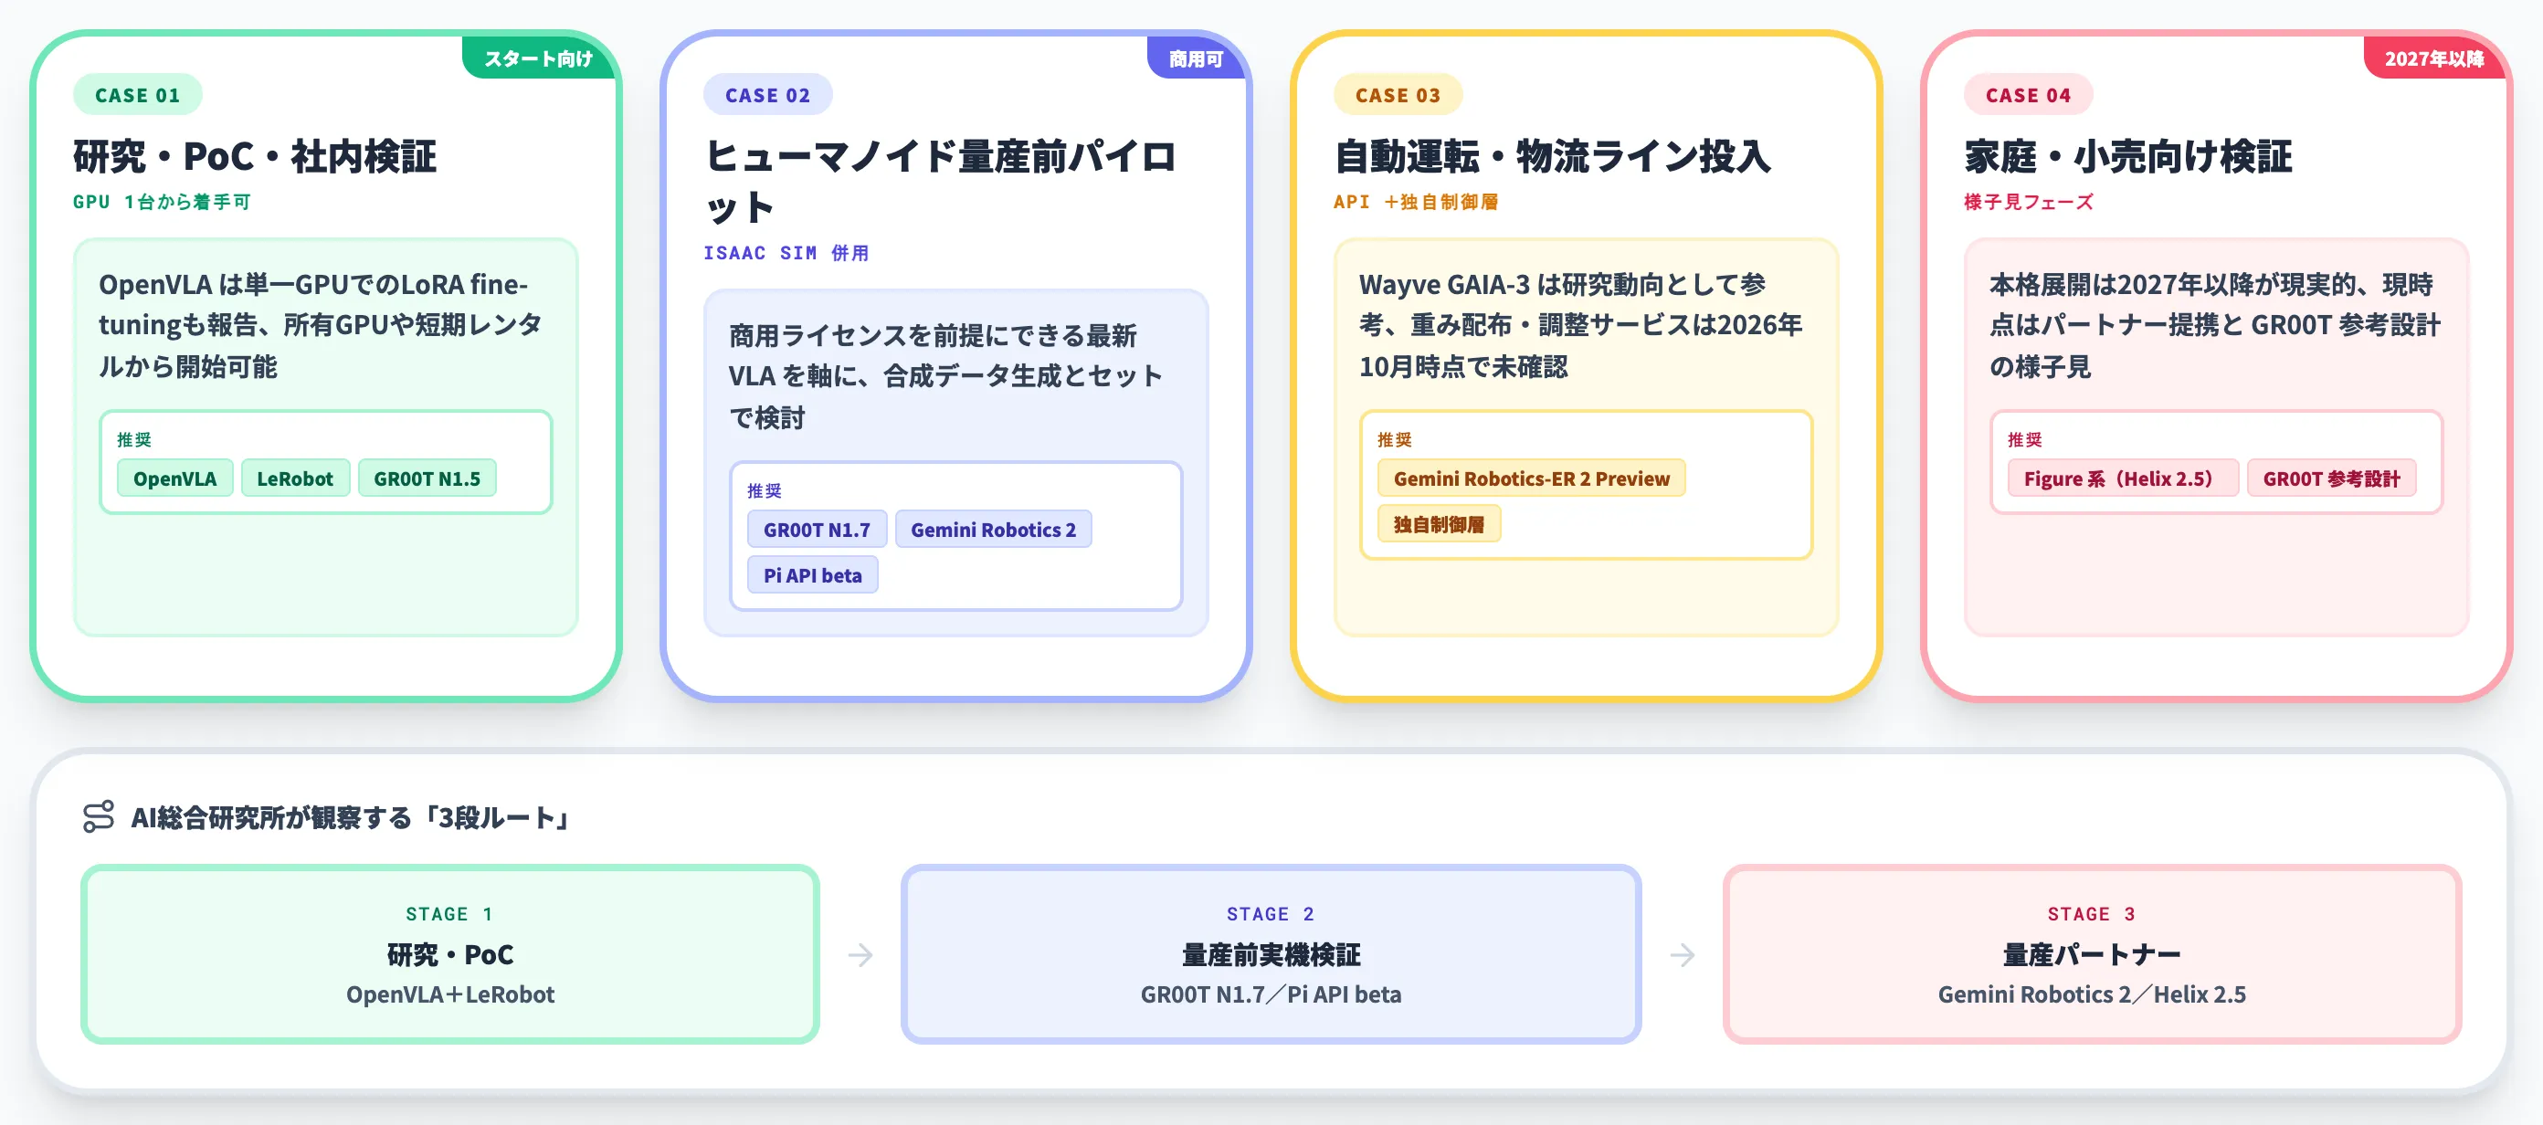Select the LeRobot tag in Case 01
The image size is (2543, 1125).
point(294,478)
